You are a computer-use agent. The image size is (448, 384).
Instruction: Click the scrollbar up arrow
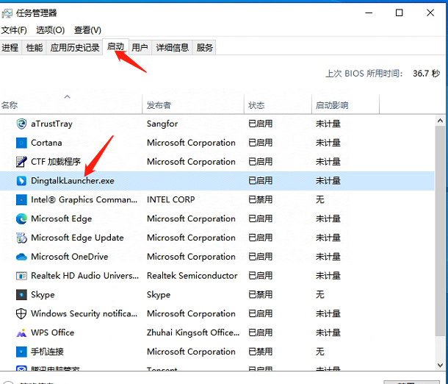(x=440, y=121)
